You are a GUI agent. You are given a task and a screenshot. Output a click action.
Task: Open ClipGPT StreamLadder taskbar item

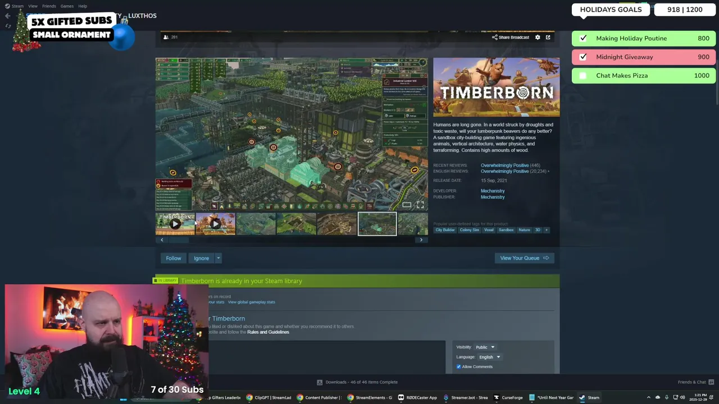coord(269,397)
